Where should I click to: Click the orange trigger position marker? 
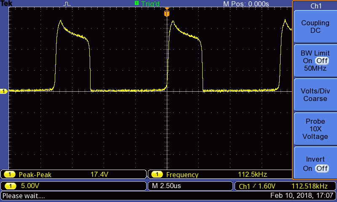pos(167,12)
